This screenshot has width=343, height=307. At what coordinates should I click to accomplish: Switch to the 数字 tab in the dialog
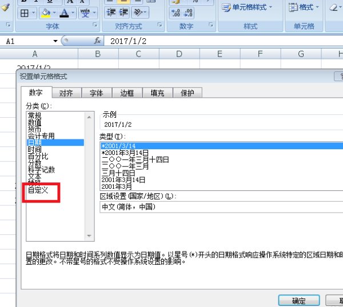pyautogui.click(x=37, y=93)
